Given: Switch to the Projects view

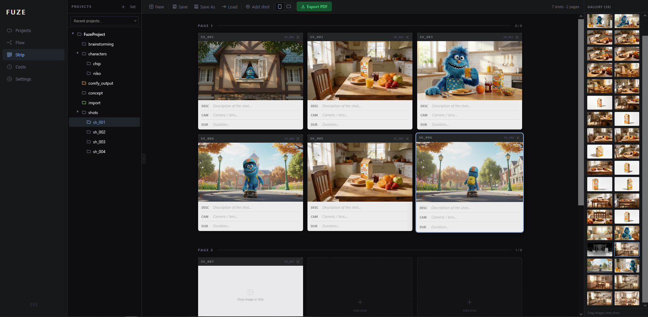Looking at the screenshot, I should click(x=23, y=31).
